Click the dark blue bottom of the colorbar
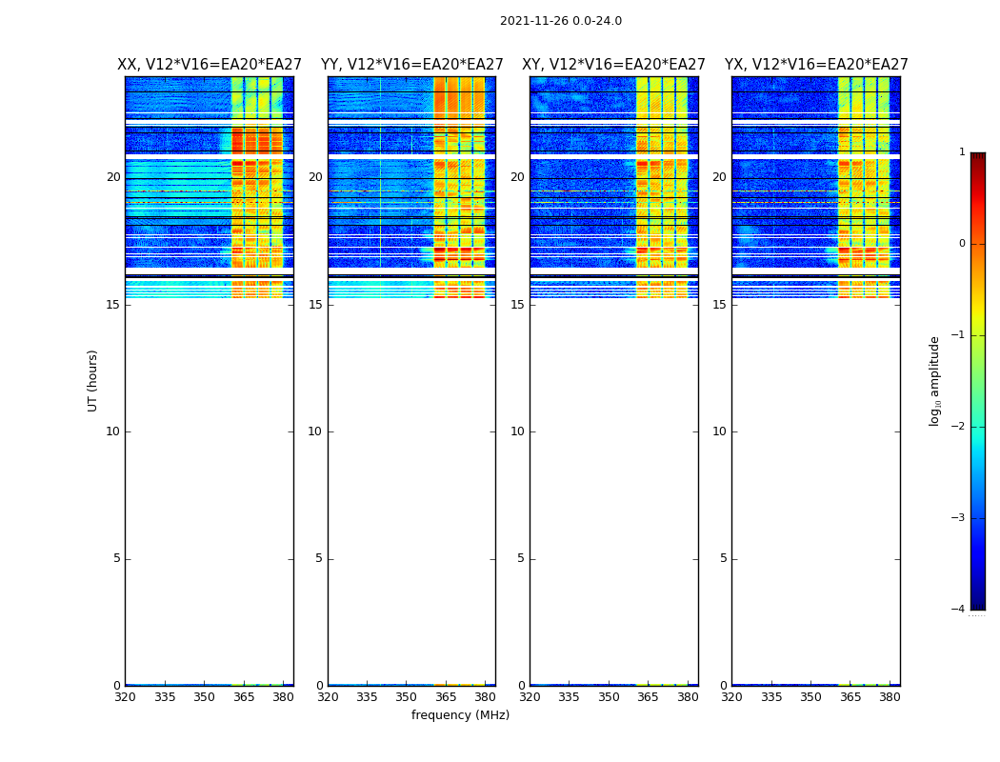Screen dimensions: 1000x762 (x=977, y=600)
